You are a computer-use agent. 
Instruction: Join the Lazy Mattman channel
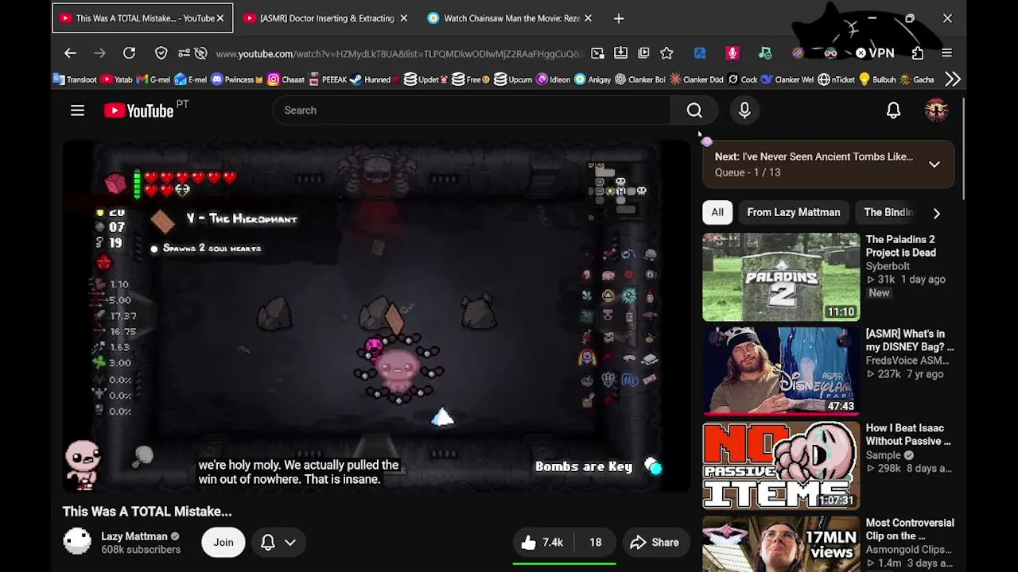[223, 543]
